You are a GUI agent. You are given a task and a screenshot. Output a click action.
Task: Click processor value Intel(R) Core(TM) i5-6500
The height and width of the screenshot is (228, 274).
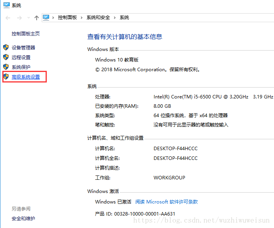tap(213, 97)
